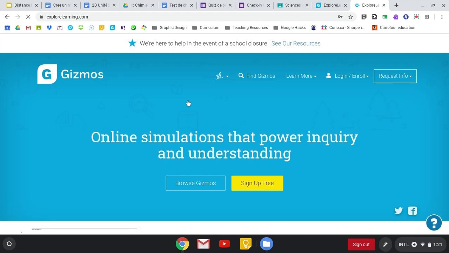
Task: Open the Request Info dropdown
Action: pyautogui.click(x=395, y=76)
